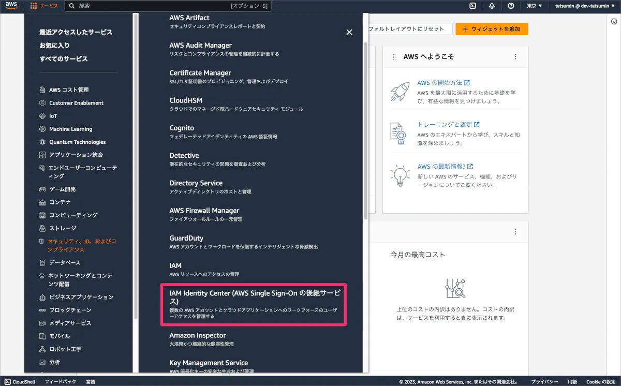Select 最近アクセスしたサービス
Viewport: 621px width, 386px height.
pos(76,32)
